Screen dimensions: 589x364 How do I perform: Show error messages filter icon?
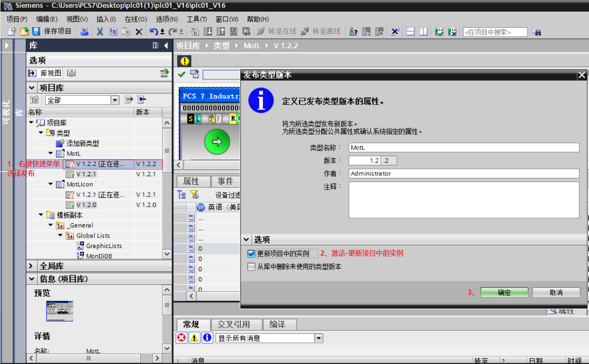coord(182,338)
